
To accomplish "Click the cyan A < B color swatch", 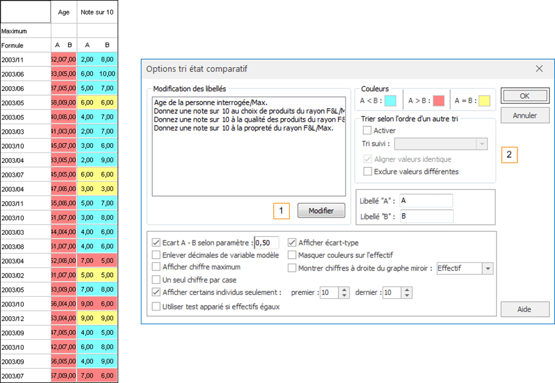I will 390,100.
